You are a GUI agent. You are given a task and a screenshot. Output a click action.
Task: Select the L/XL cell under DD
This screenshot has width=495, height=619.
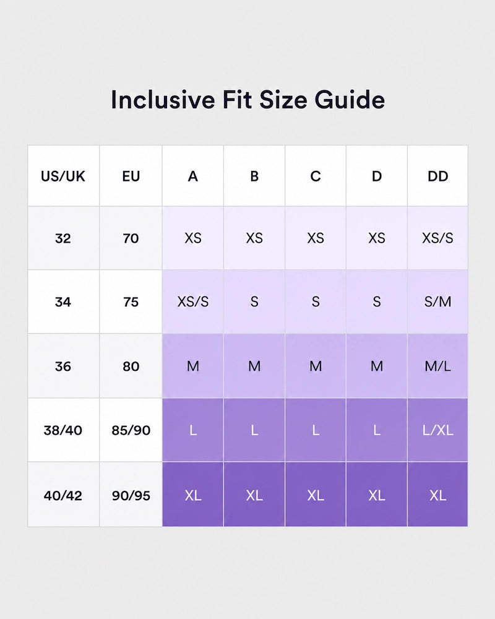coord(437,430)
